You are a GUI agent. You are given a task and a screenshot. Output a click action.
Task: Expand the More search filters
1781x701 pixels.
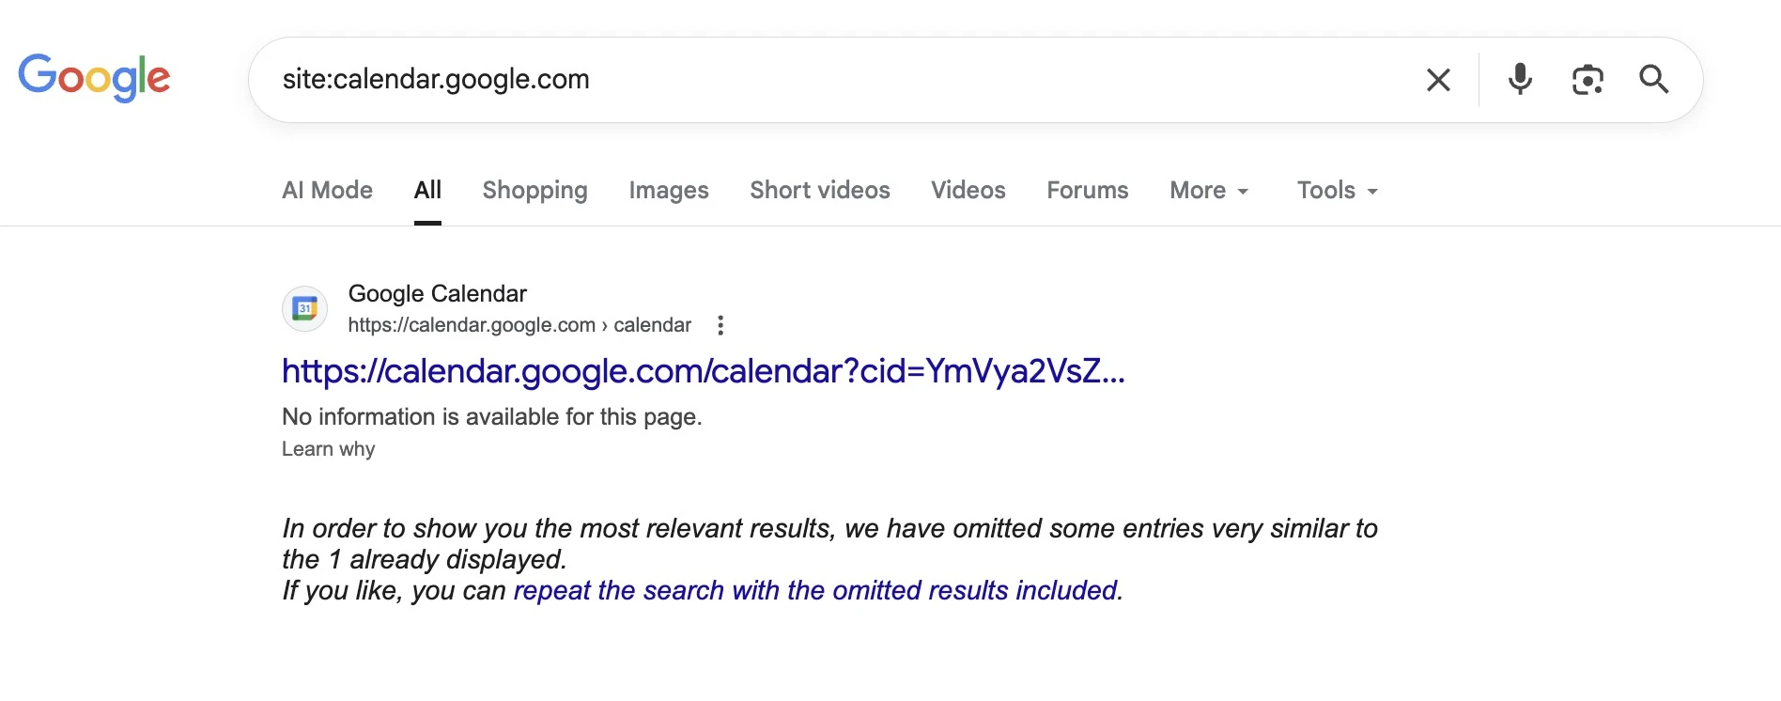(x=1209, y=191)
